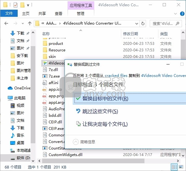
Task: Open the 安下载 folder in sidebar
Action: tap(20, 56)
